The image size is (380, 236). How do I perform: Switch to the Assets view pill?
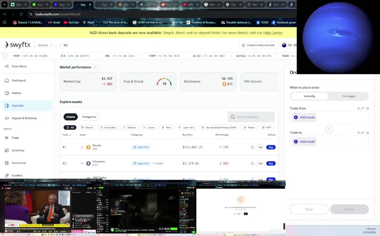pos(71,117)
